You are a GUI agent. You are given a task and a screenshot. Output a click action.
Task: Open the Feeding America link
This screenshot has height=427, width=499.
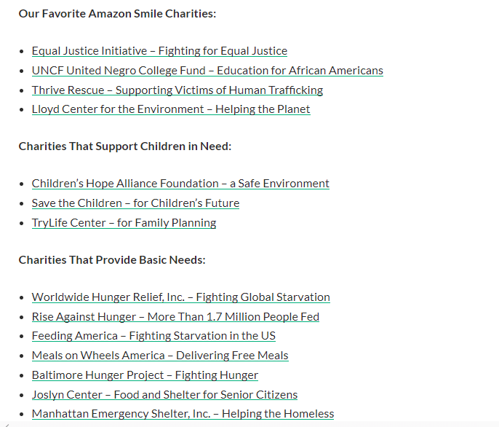point(153,336)
